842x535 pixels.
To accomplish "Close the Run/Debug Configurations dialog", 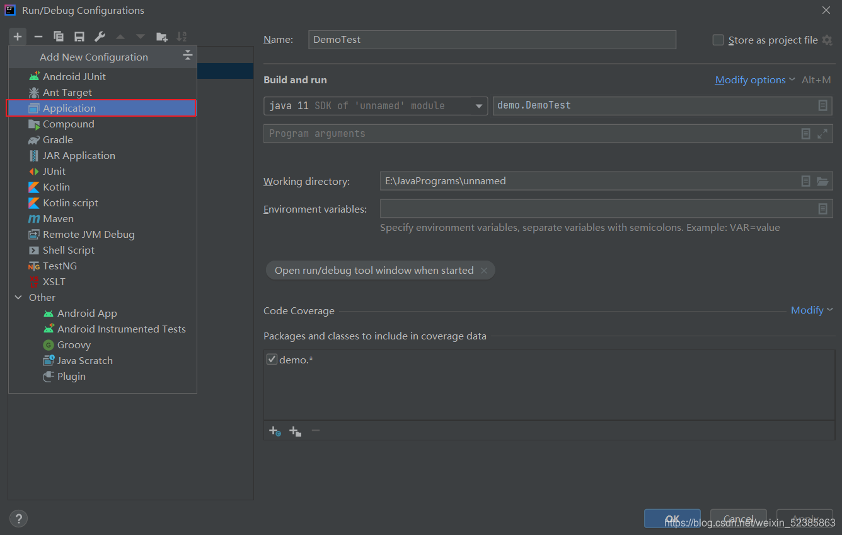I will [x=826, y=10].
